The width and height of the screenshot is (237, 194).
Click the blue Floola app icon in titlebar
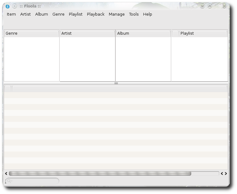(x=7, y=6)
